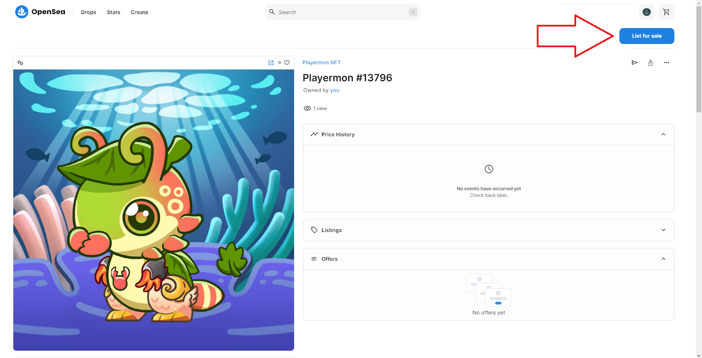This screenshot has height=358, width=702.
Task: Favorite this NFT with the heart icon
Action: [287, 63]
